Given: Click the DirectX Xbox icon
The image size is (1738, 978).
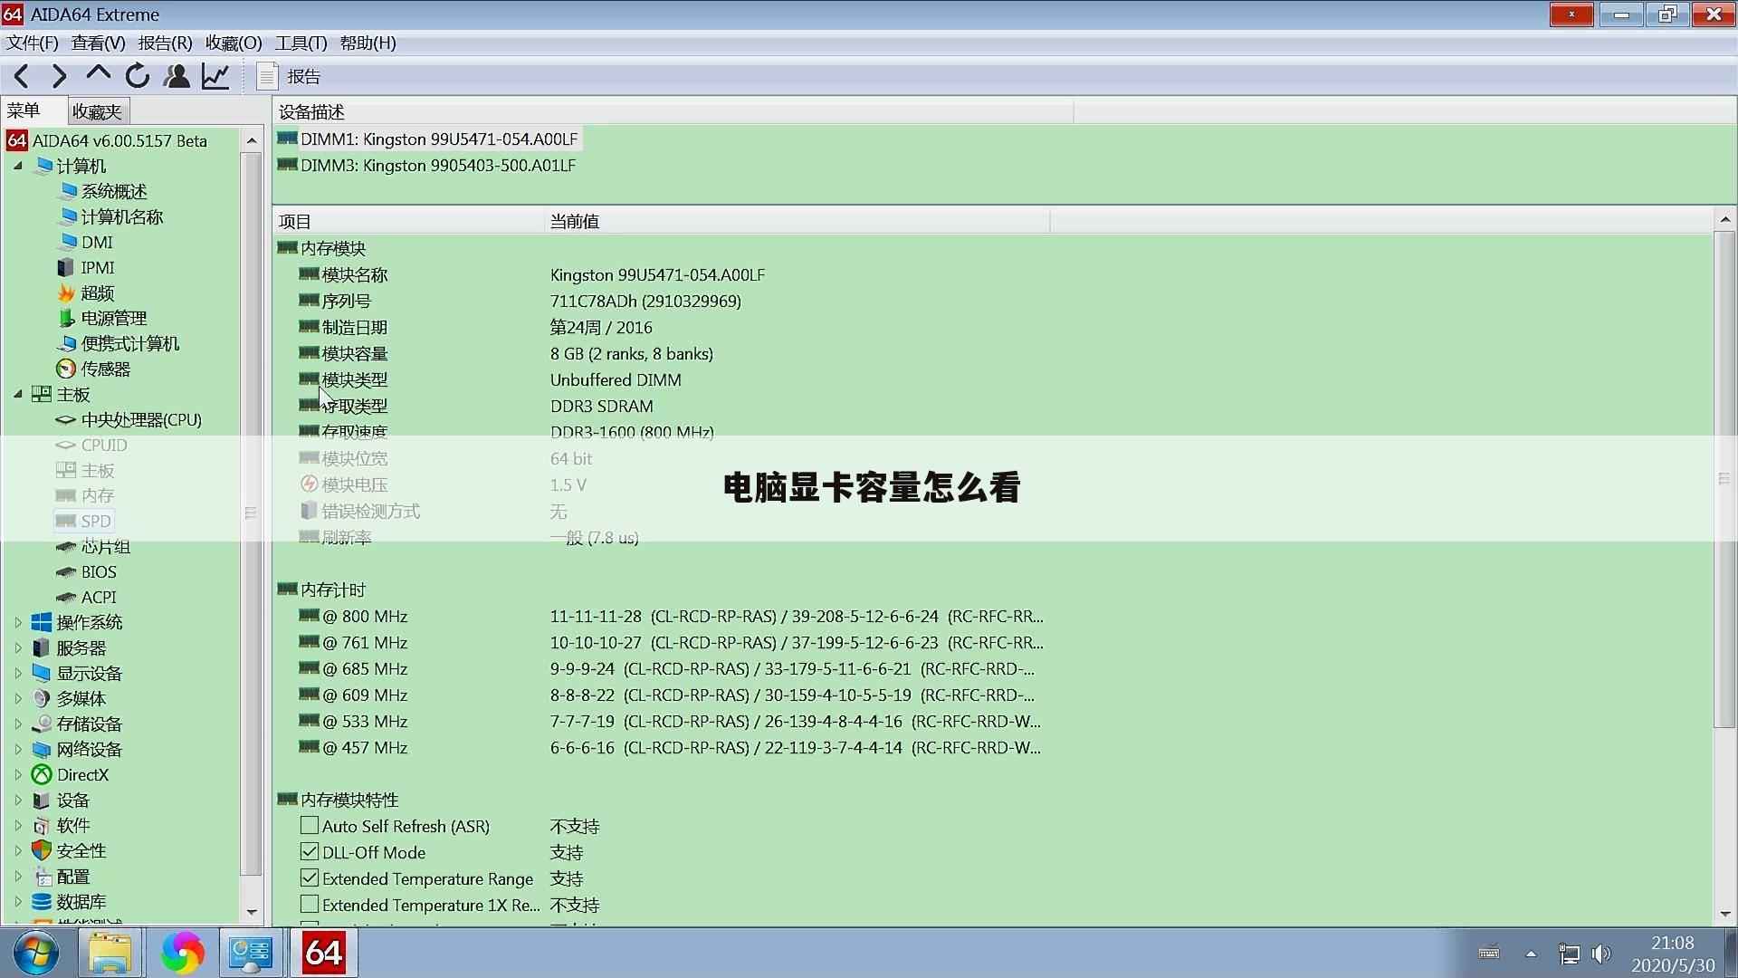Looking at the screenshot, I should coord(42,774).
